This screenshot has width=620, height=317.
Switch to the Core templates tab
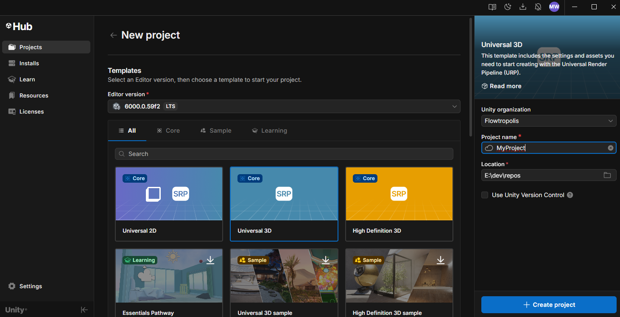coord(168,131)
